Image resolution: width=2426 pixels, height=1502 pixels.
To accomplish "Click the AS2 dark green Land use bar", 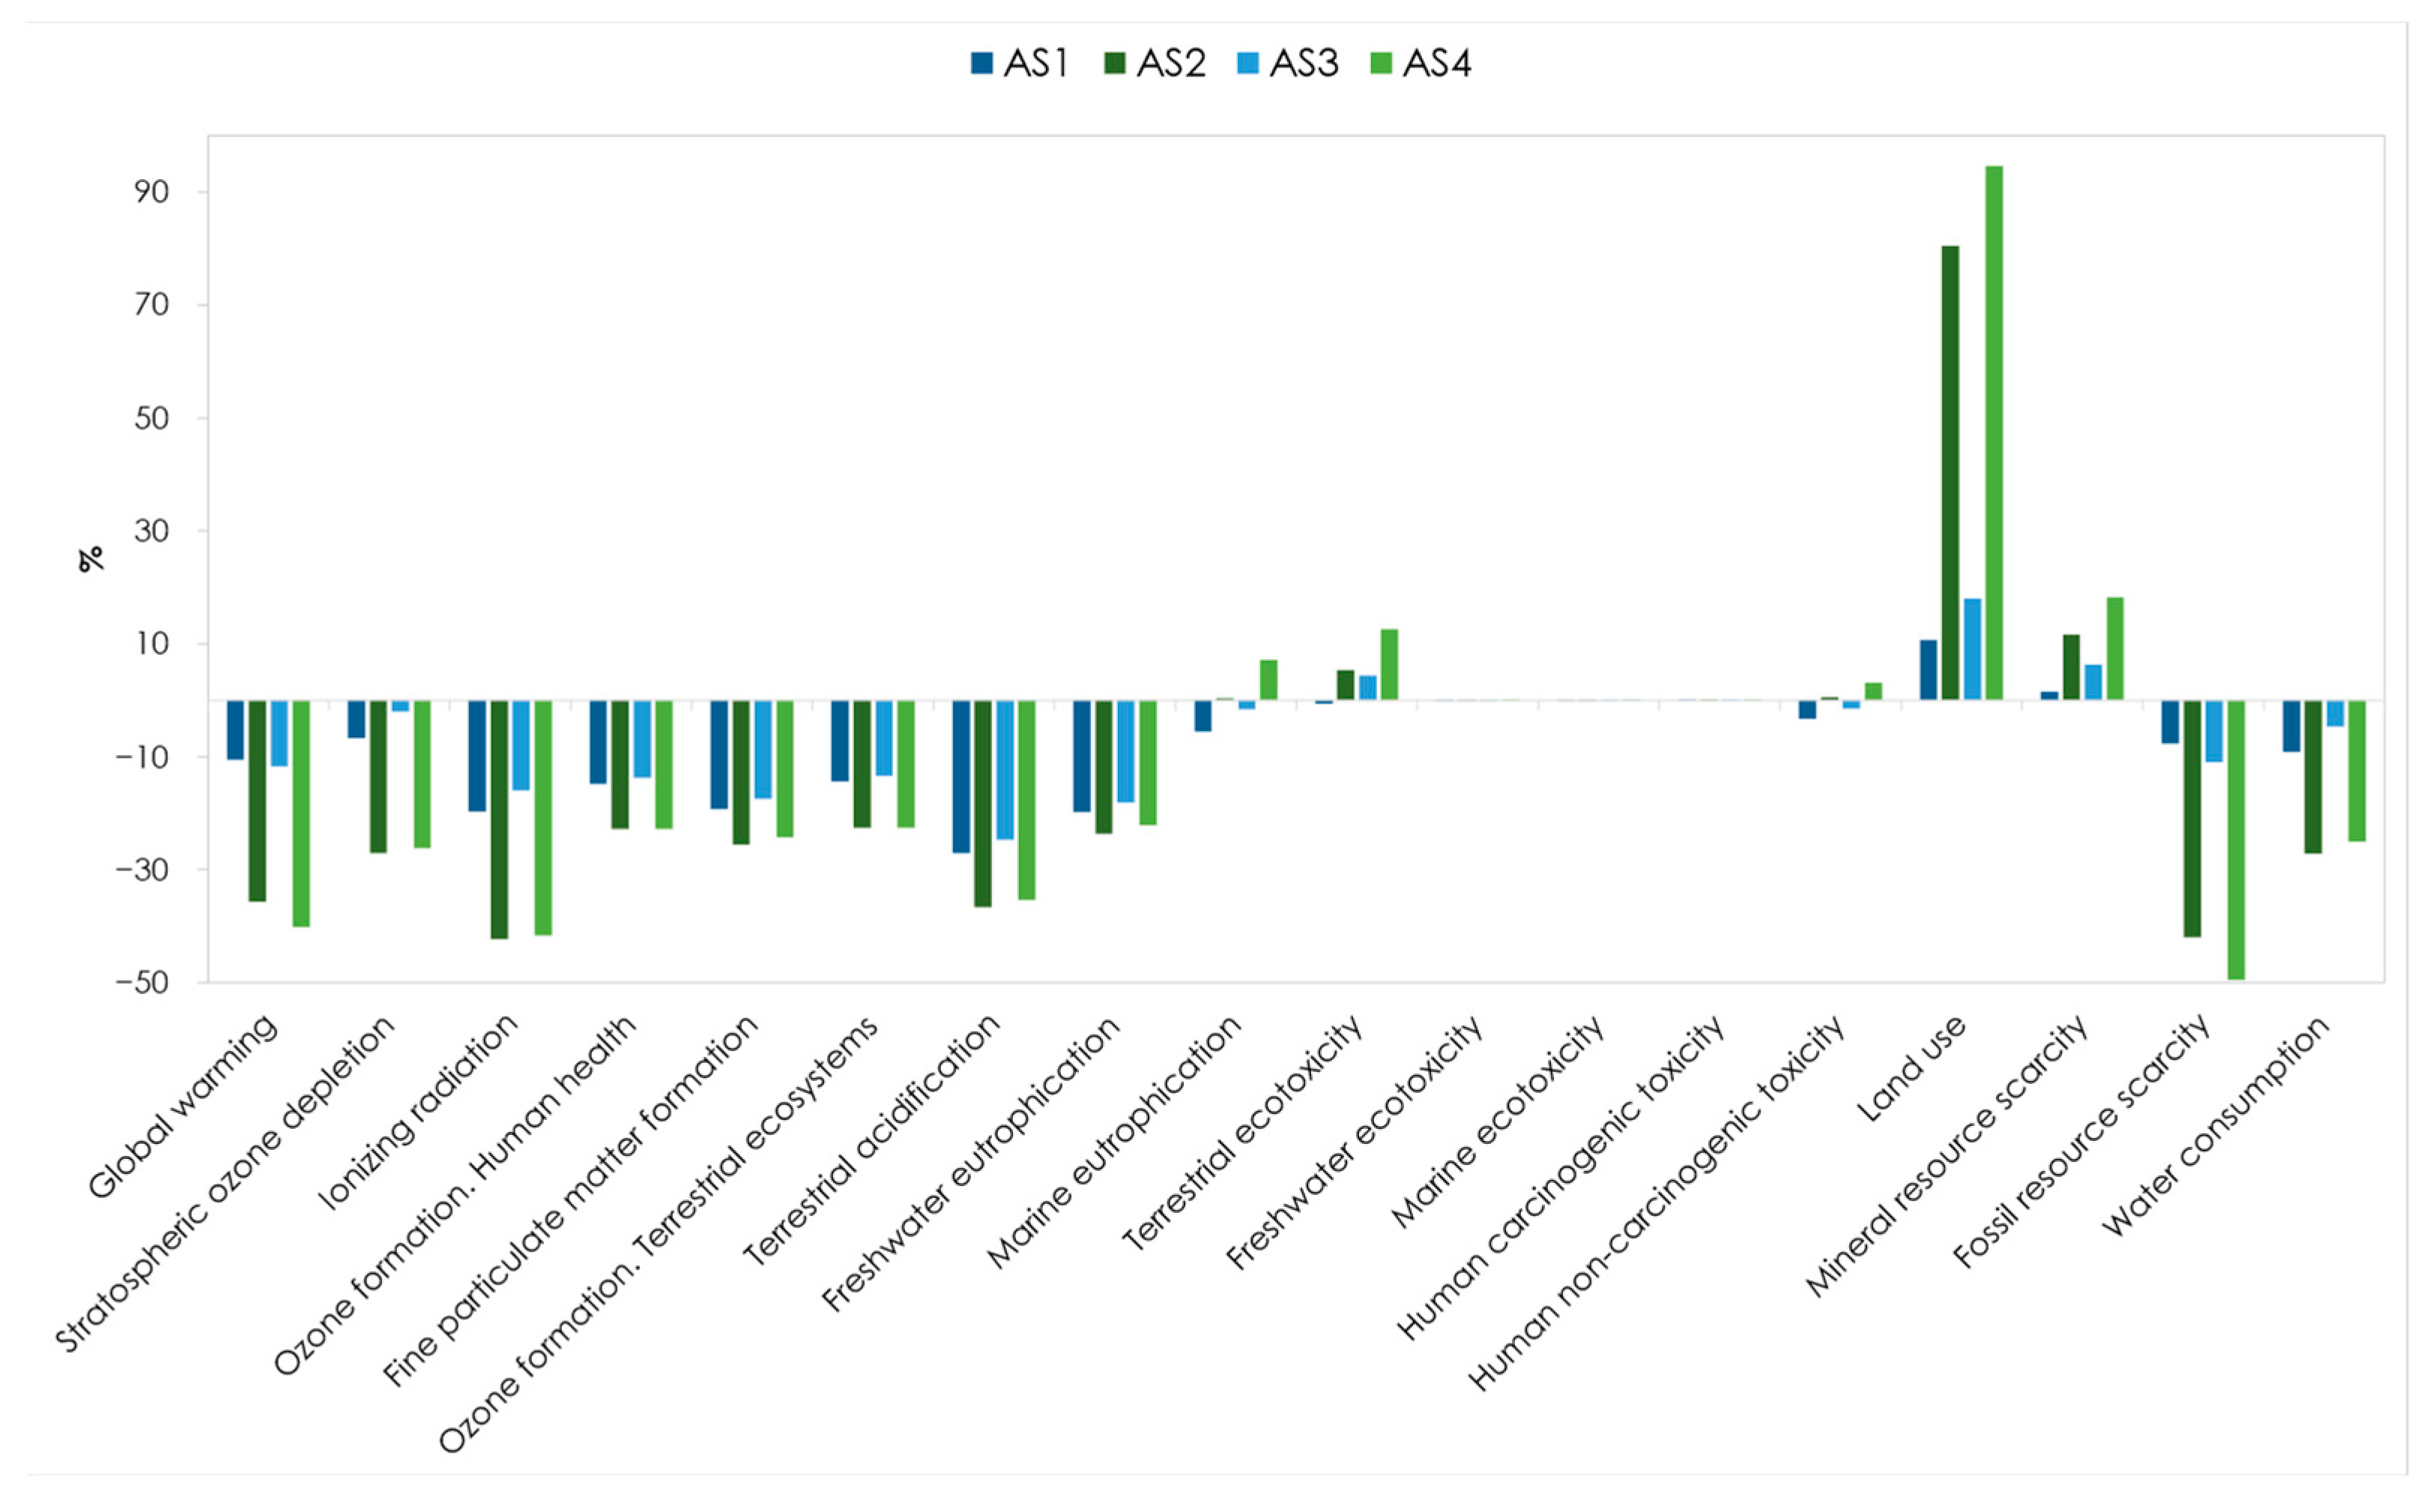I will tap(1950, 472).
